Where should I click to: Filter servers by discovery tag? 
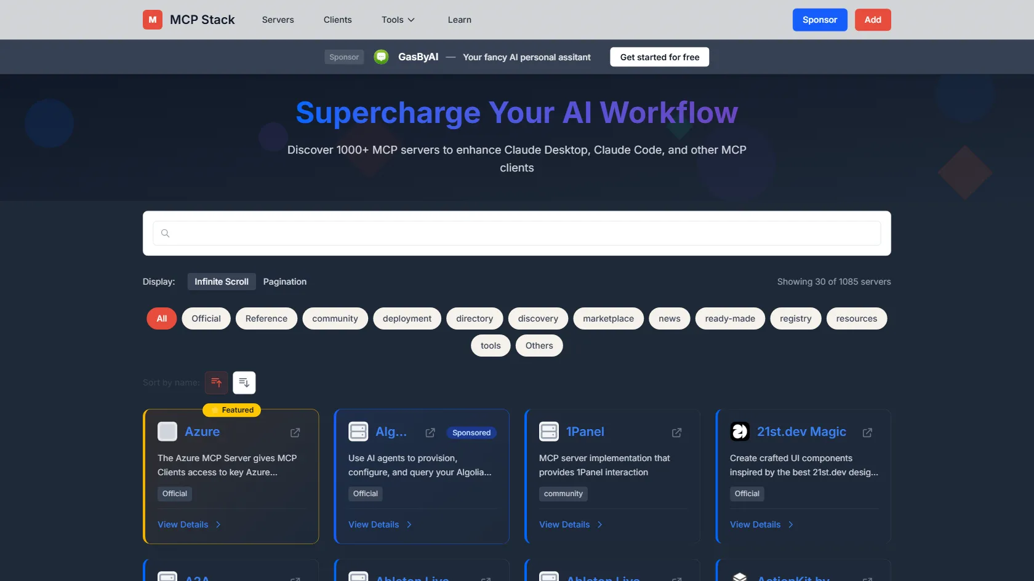[x=538, y=318]
